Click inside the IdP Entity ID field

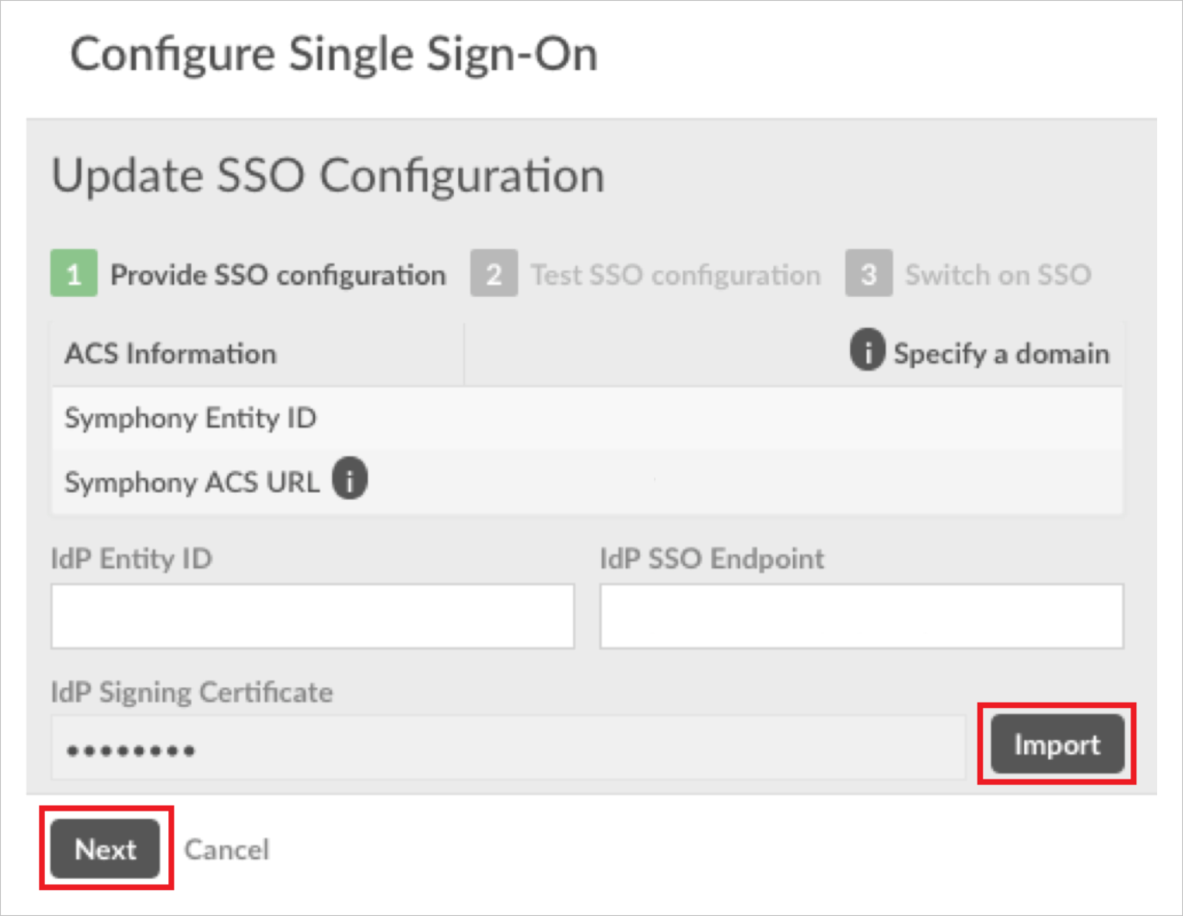[x=312, y=615]
